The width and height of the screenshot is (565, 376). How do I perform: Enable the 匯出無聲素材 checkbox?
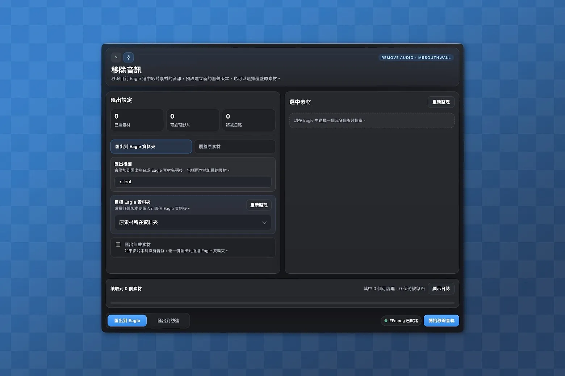pos(118,244)
